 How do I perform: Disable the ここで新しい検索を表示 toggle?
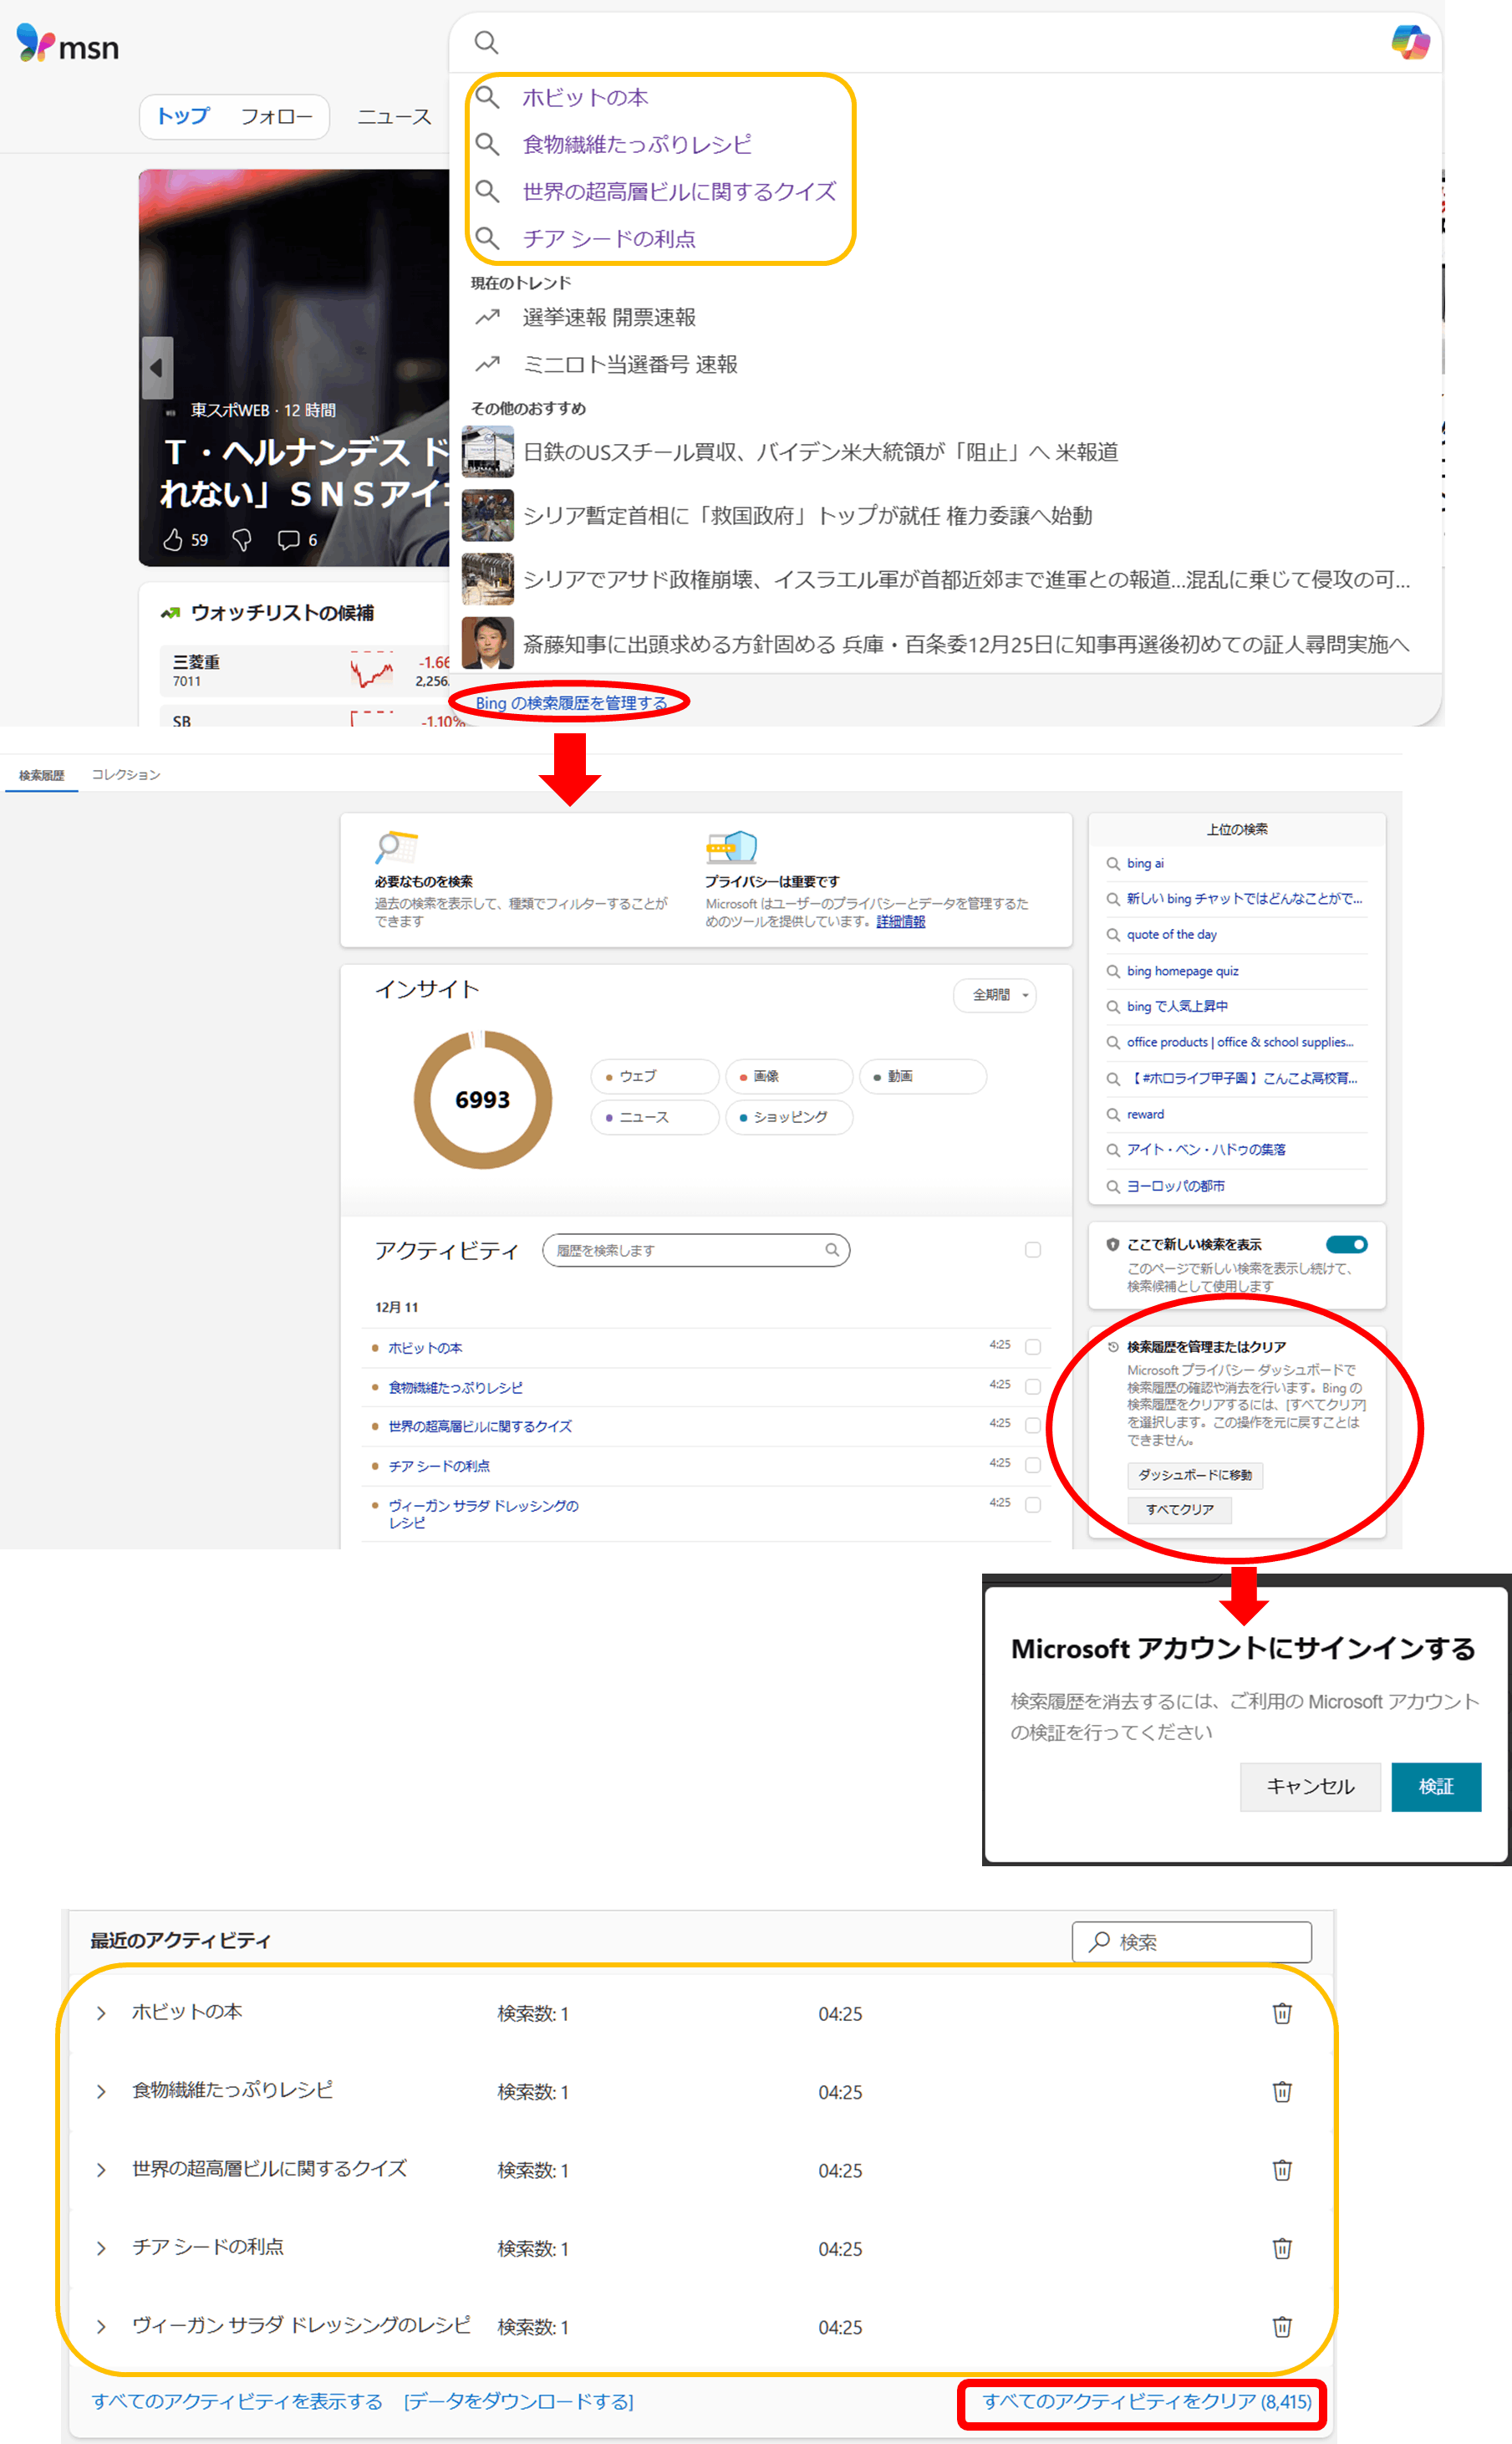click(1348, 1244)
